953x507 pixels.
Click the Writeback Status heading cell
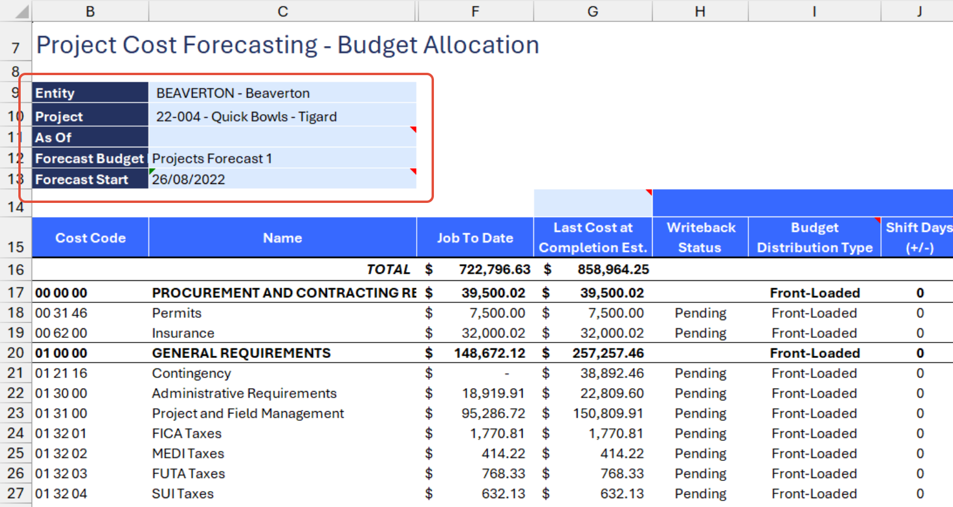(x=700, y=238)
